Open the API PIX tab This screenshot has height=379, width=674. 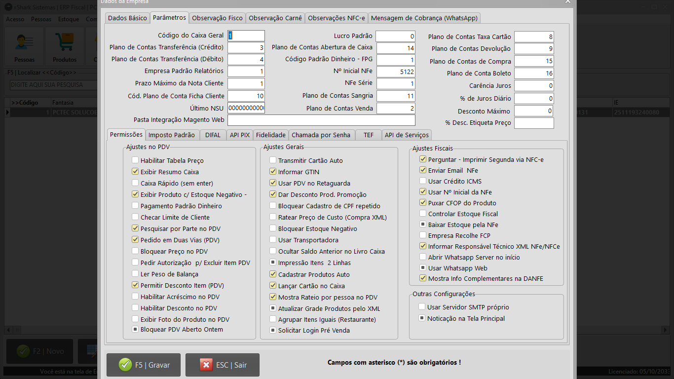tap(240, 135)
